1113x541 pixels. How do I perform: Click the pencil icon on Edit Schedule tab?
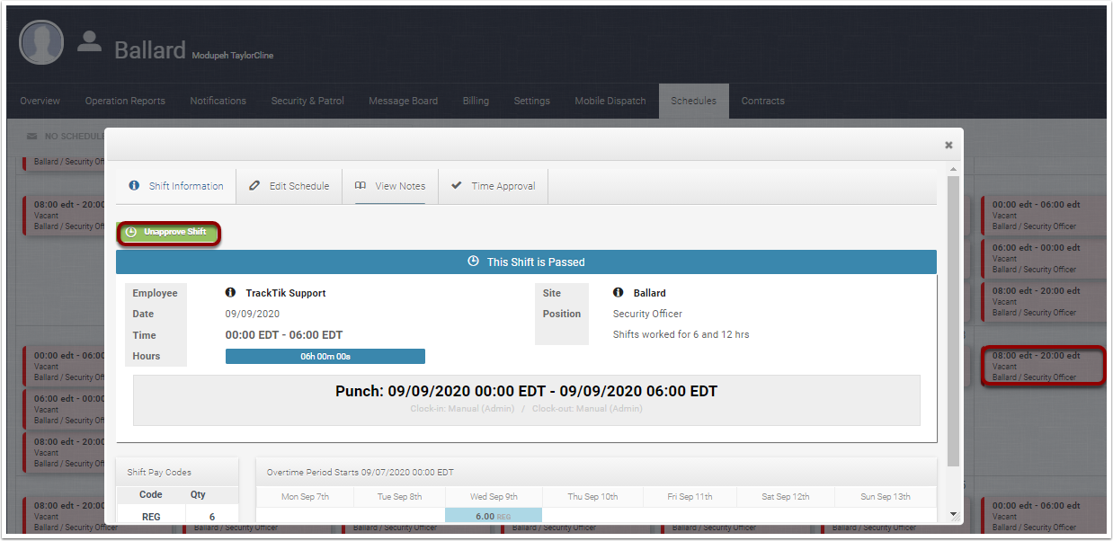point(254,186)
